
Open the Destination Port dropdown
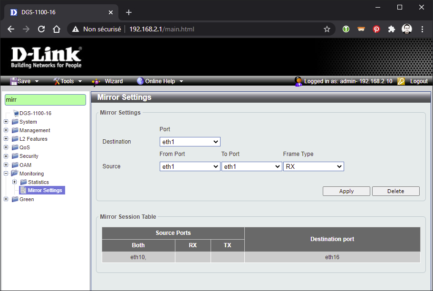pyautogui.click(x=190, y=142)
